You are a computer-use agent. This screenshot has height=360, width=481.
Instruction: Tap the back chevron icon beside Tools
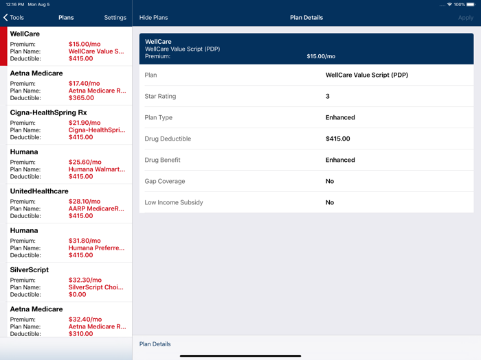pyautogui.click(x=5, y=17)
